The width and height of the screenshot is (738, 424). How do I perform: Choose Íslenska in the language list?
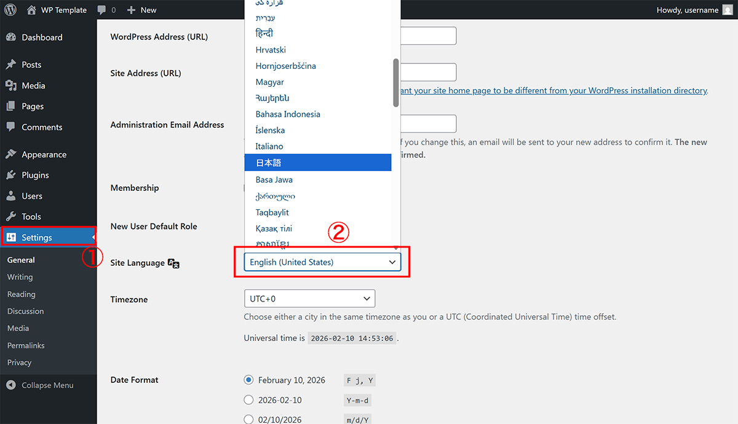pyautogui.click(x=270, y=130)
